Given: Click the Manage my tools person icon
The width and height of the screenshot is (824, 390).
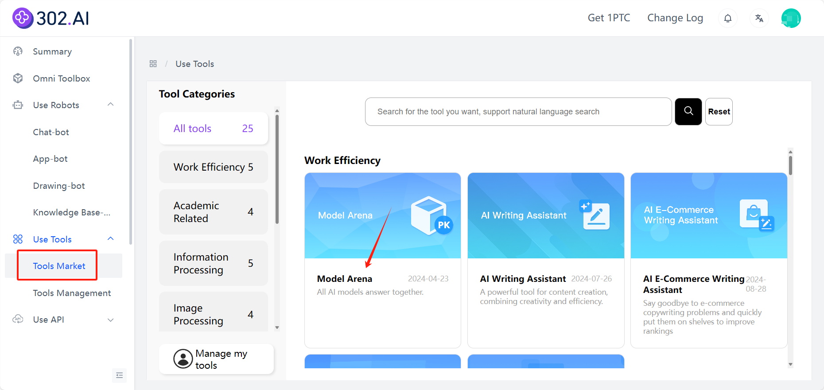Looking at the screenshot, I should click(183, 359).
